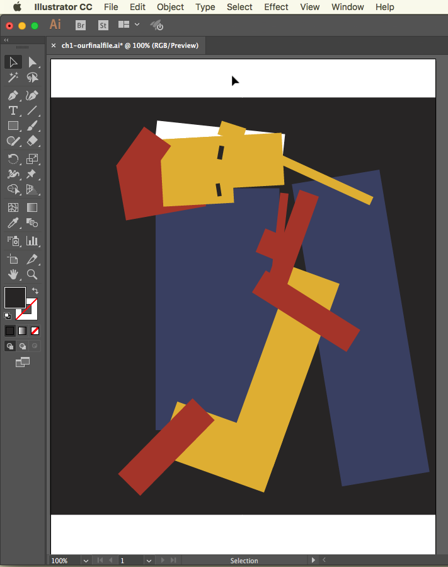This screenshot has width=448, height=567.
Task: Choose the Magic Wand tool
Action: [x=13, y=78]
